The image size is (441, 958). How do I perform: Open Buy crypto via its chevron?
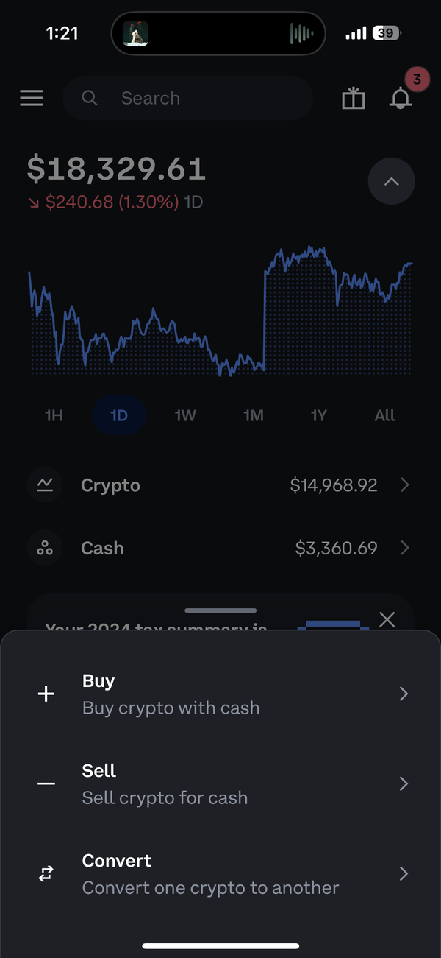point(403,693)
